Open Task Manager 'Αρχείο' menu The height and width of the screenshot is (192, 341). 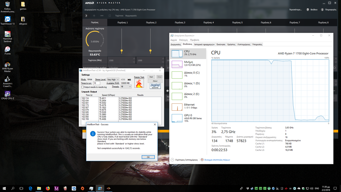pyautogui.click(x=174, y=40)
